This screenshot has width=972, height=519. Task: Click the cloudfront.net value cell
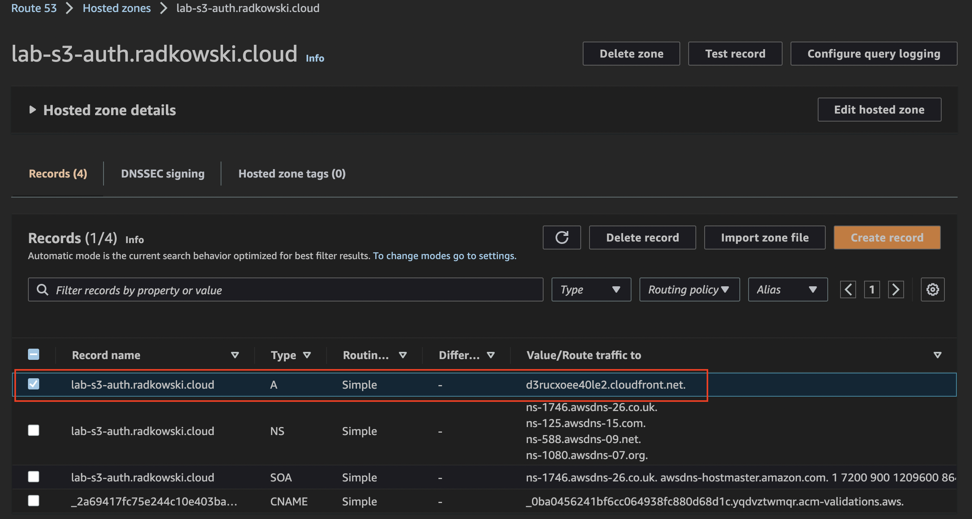click(x=606, y=385)
